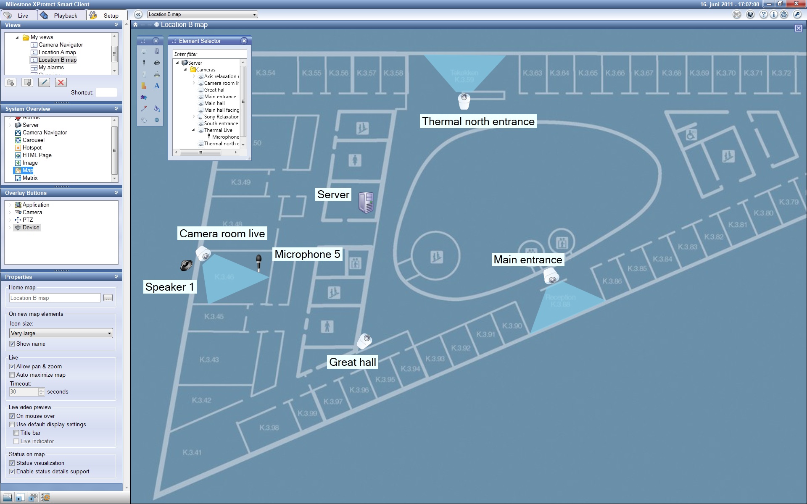Select the color picker eyedropper tool
This screenshot has height=504, width=807.
point(144,108)
